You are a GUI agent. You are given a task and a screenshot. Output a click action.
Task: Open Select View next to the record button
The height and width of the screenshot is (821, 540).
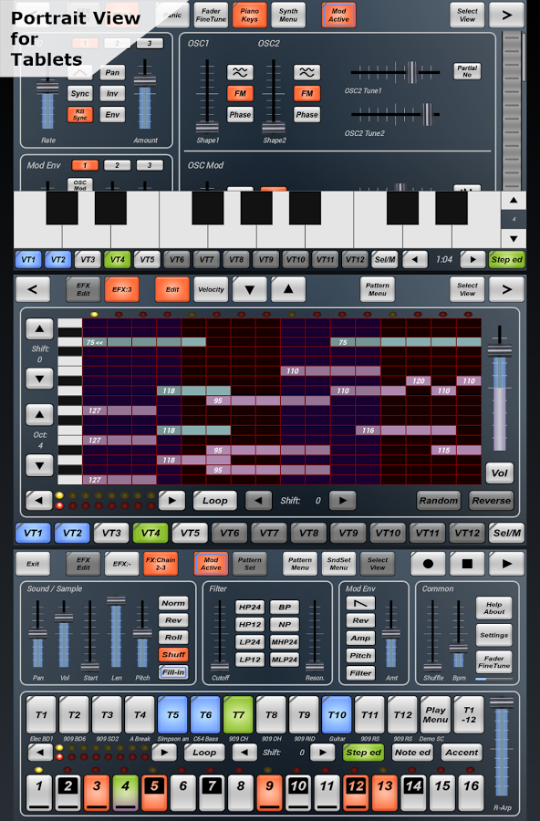point(378,564)
